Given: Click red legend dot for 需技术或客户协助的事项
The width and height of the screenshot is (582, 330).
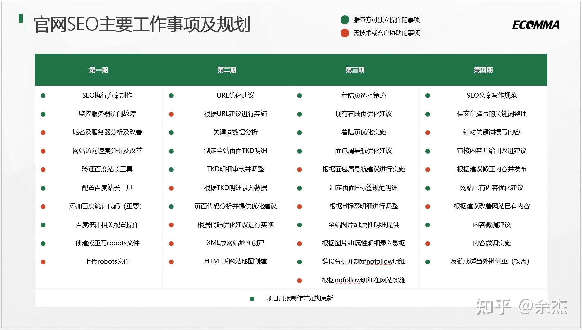Looking at the screenshot, I should [x=345, y=33].
